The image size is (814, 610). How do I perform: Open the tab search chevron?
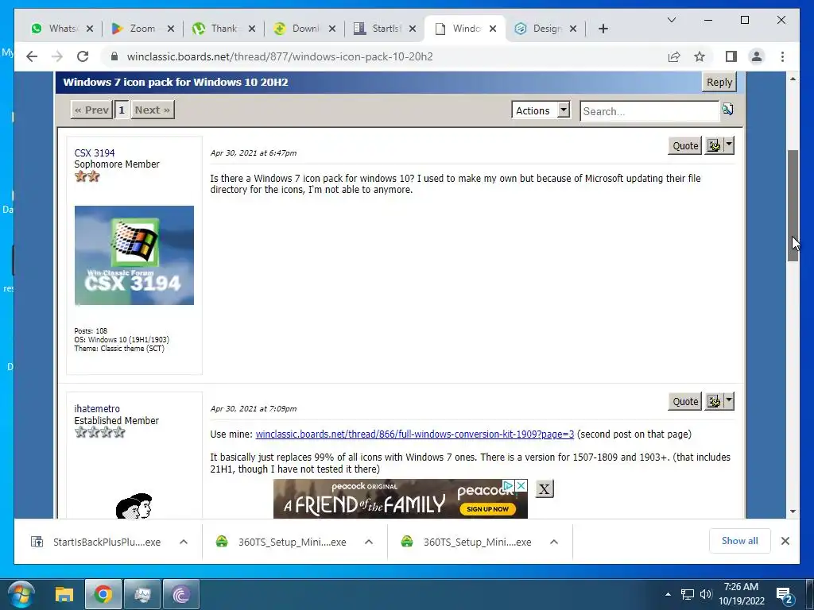pyautogui.click(x=671, y=20)
